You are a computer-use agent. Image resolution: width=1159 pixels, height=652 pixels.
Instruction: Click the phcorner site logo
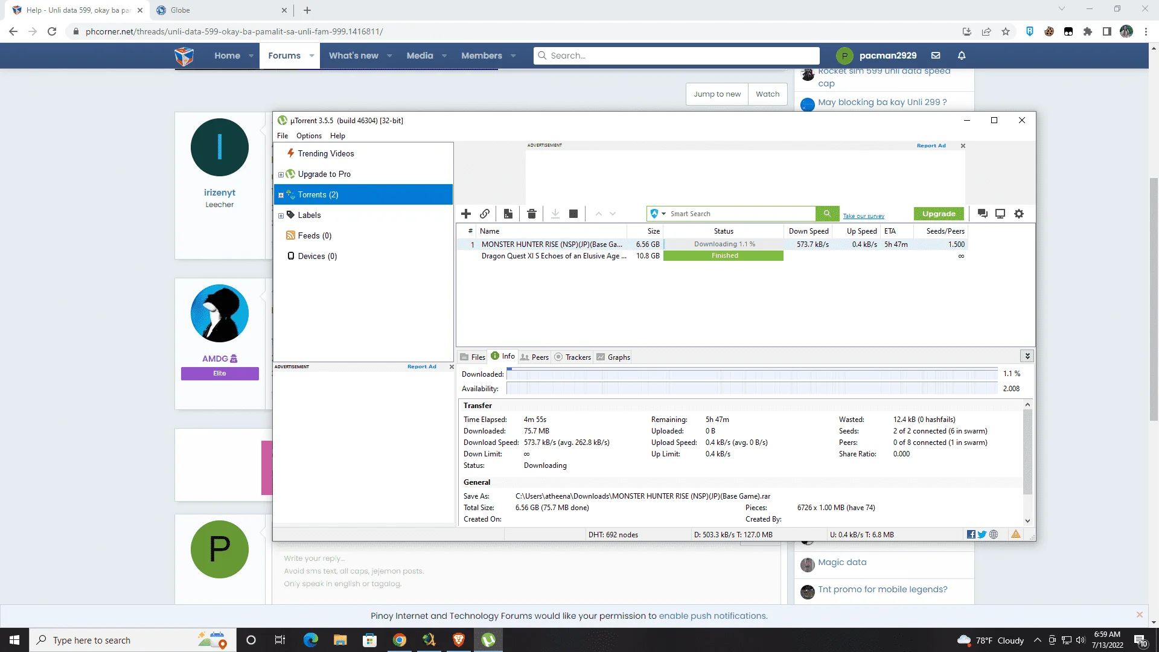(184, 56)
